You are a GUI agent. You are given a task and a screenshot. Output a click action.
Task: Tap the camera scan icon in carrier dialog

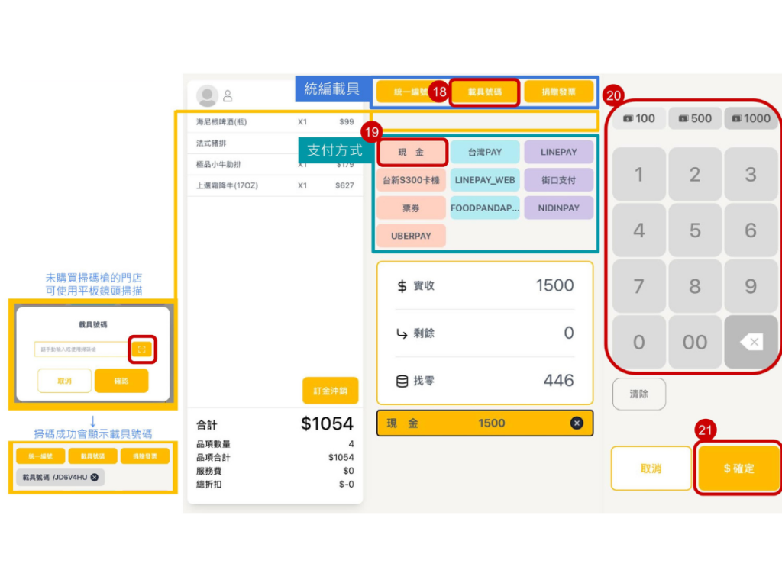point(142,349)
